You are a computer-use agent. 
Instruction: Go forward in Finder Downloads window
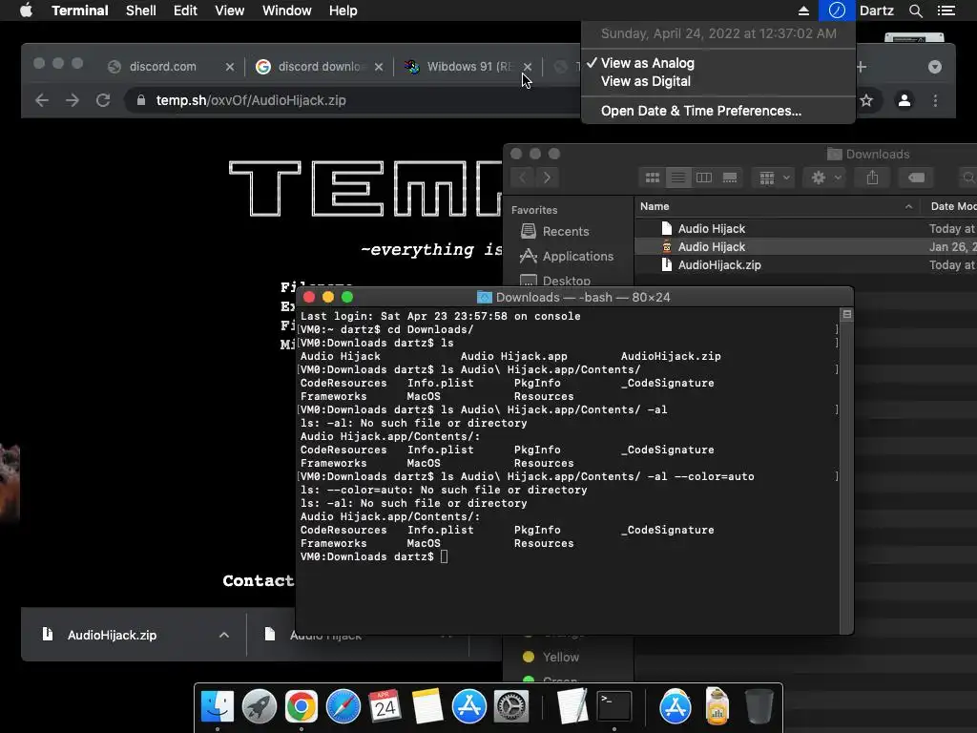click(x=547, y=178)
